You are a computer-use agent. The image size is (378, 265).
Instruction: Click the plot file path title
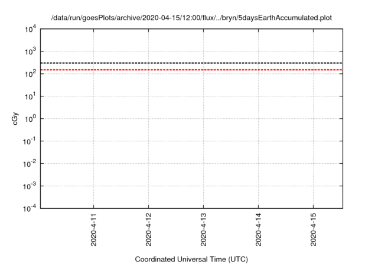191,18
